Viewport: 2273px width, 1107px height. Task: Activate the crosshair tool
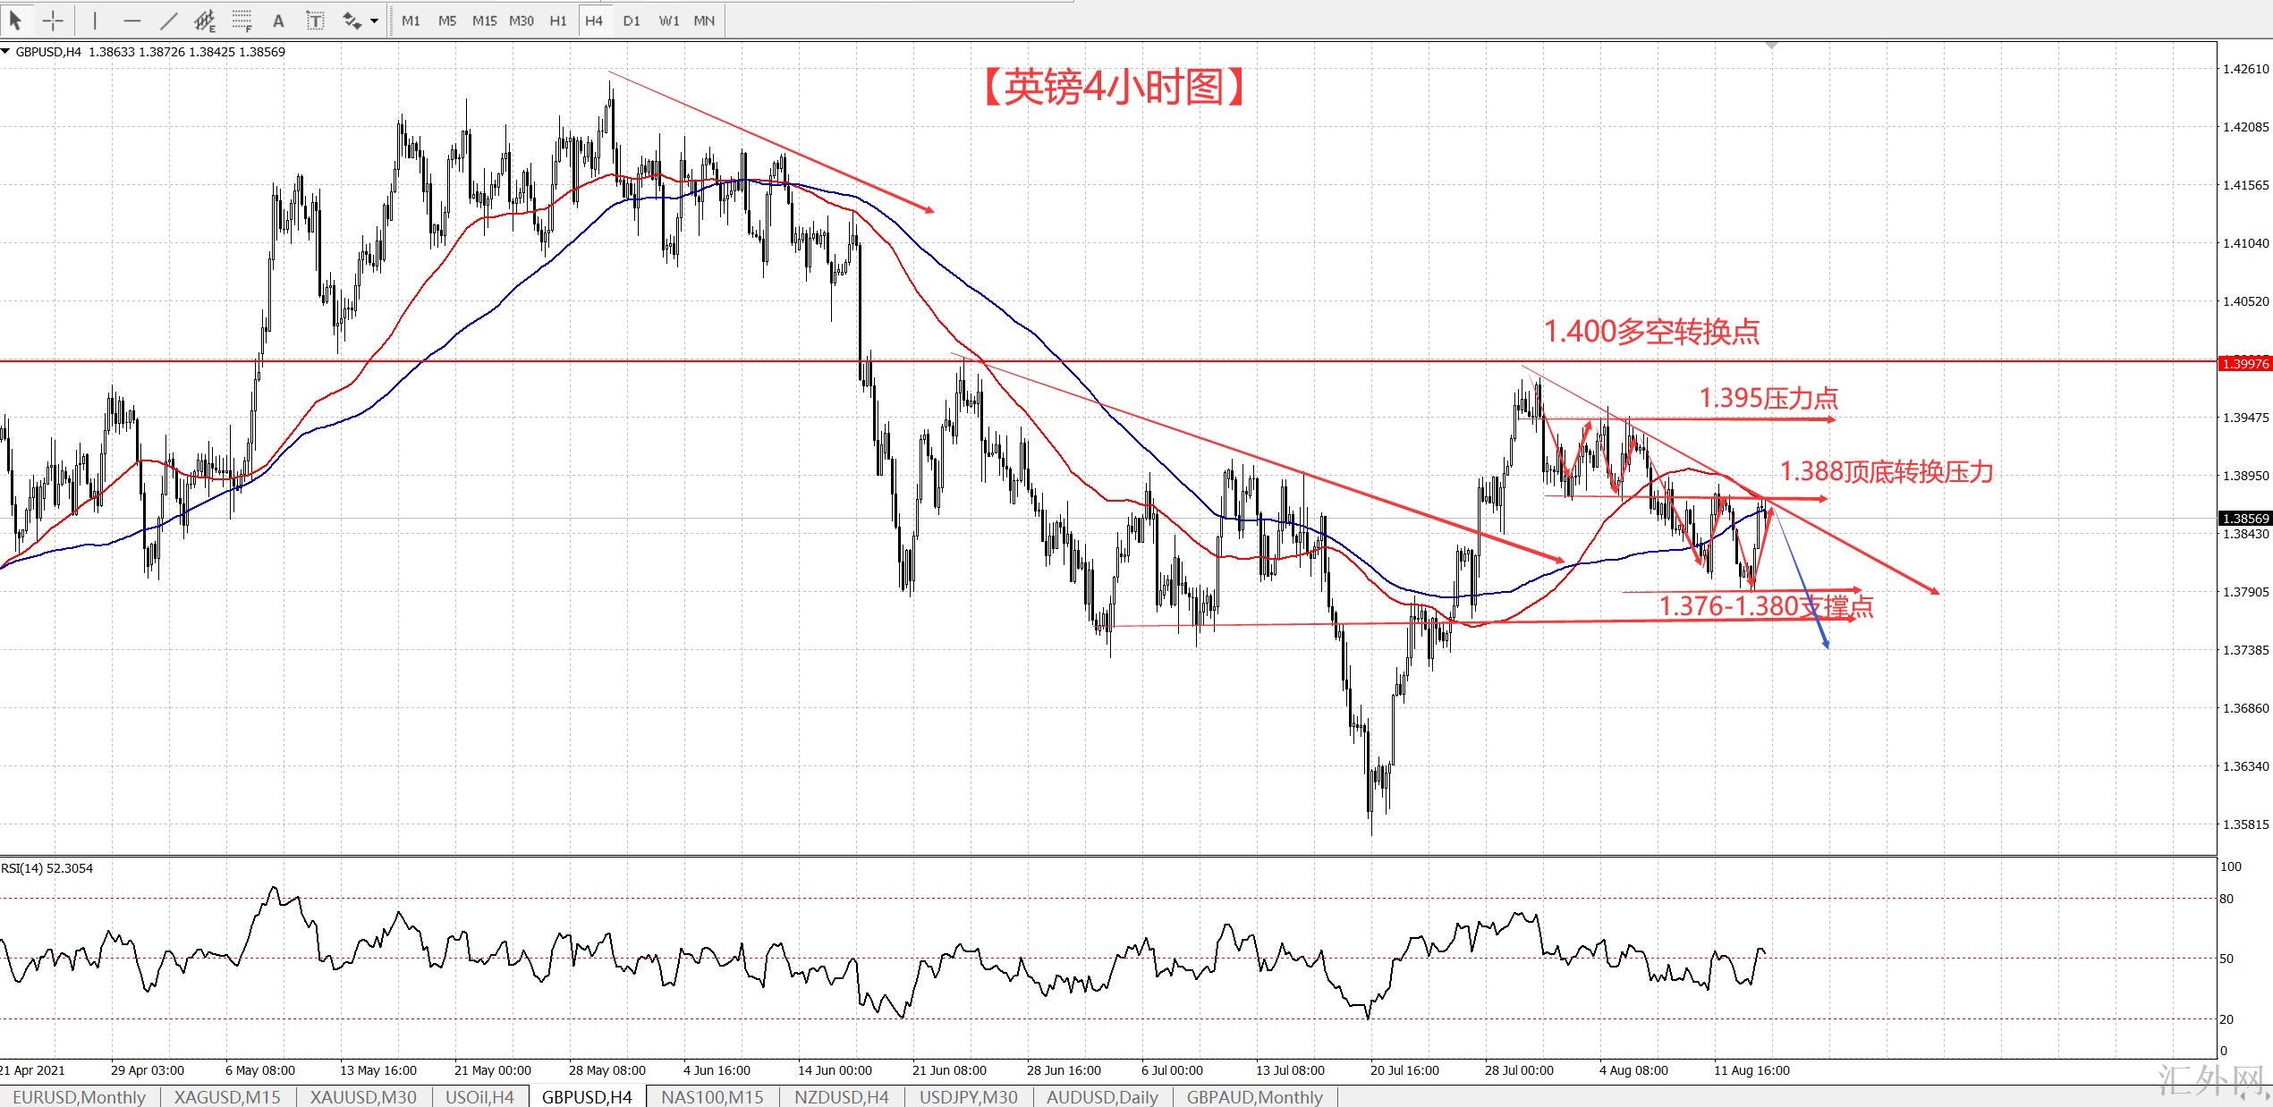(x=53, y=20)
